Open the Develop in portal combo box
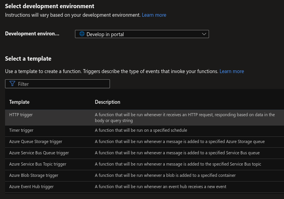Image resolution: width=284 pixels, height=199 pixels. [x=142, y=34]
